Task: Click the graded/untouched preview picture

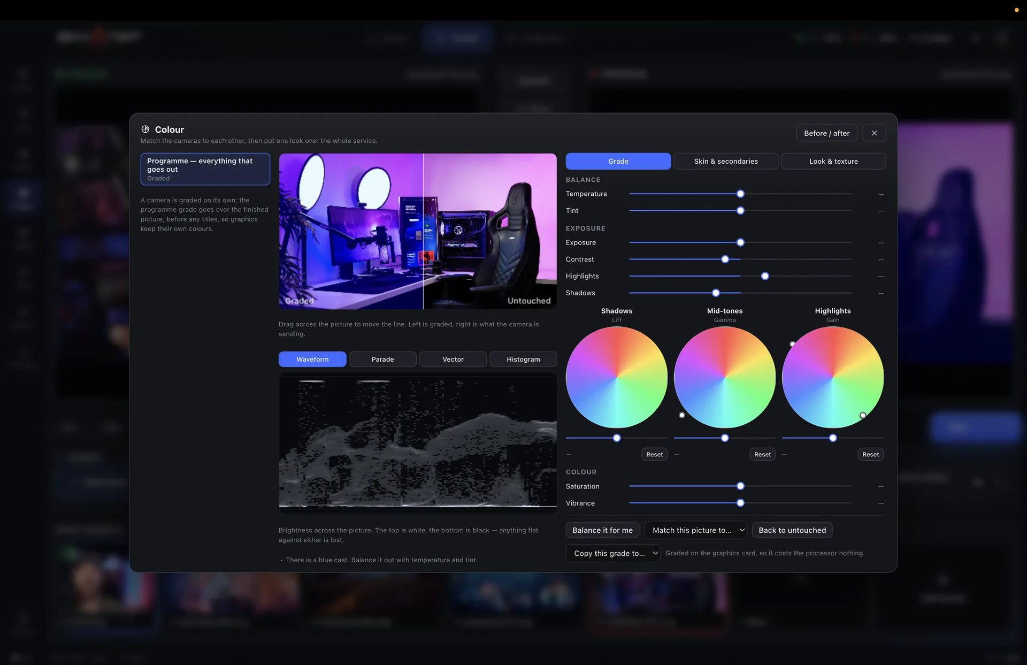Action: [x=417, y=231]
